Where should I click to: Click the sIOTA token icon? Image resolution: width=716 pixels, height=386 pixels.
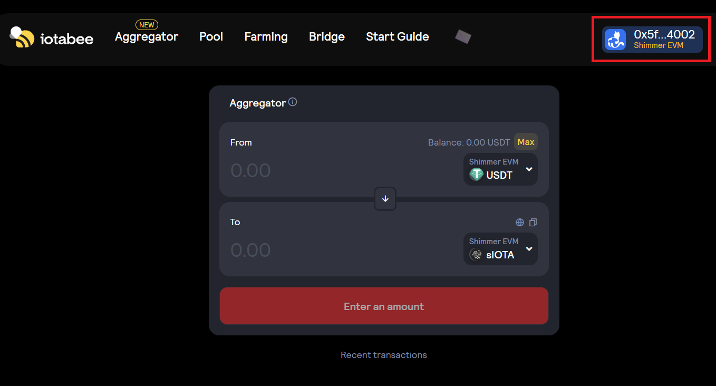pos(476,255)
